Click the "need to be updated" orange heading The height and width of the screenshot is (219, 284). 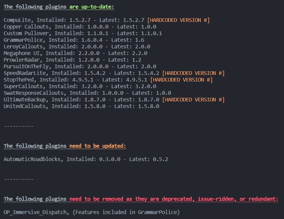(98, 146)
